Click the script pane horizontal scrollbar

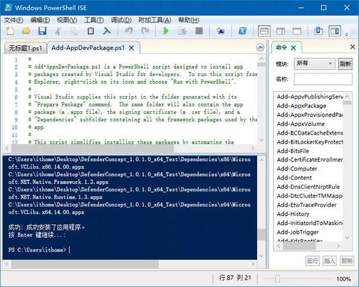tap(93, 148)
